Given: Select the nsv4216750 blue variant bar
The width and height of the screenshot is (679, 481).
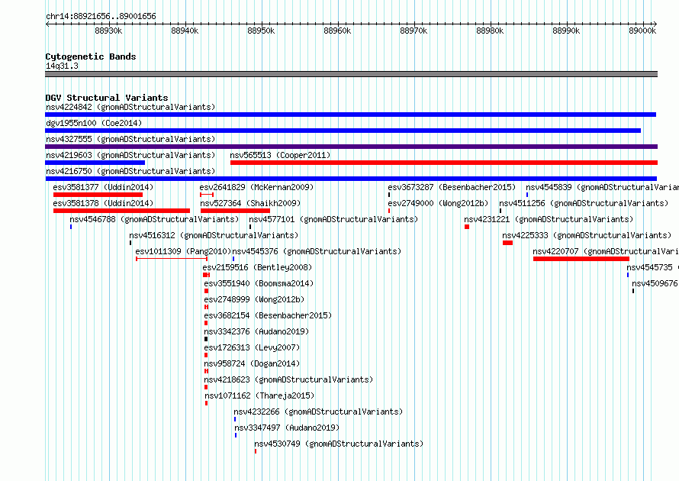Looking at the screenshot, I should point(351,179).
